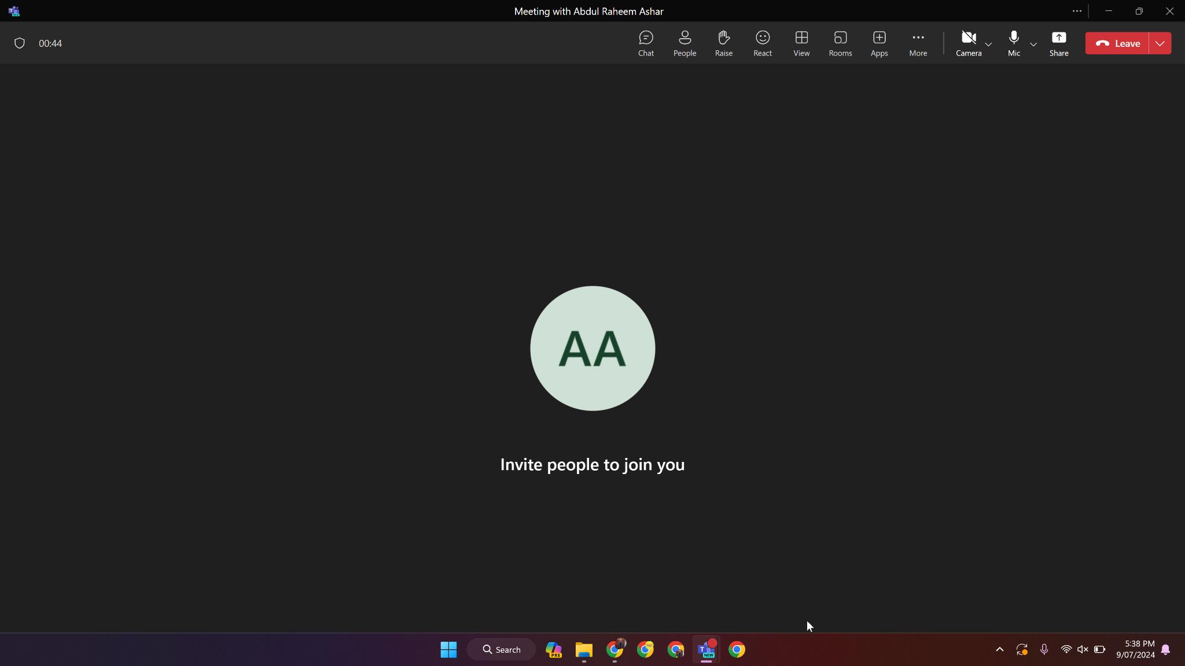
Task: Click the taskbar Search box
Action: pyautogui.click(x=502, y=650)
